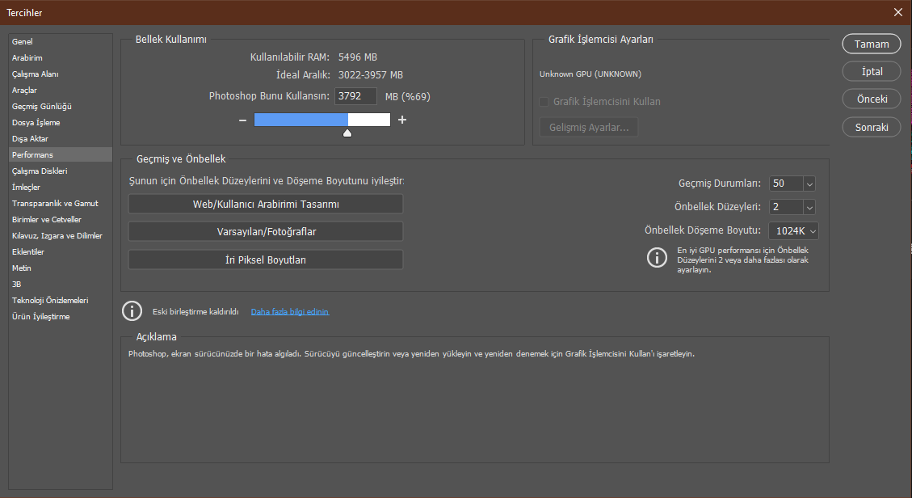Screen dimensions: 912x498
Task: Click the Önbellek Düzeyleri value field
Action: click(x=786, y=207)
